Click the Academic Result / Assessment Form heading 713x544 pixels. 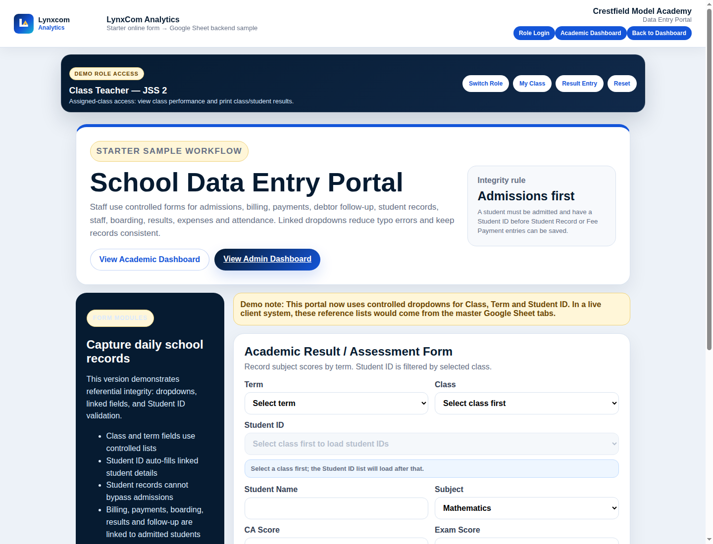click(349, 352)
